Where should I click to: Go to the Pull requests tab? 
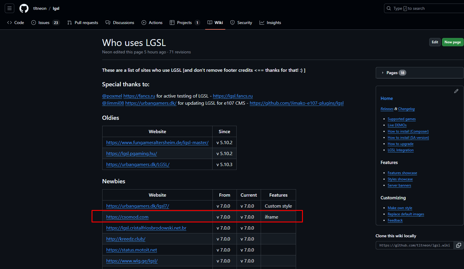click(x=83, y=23)
